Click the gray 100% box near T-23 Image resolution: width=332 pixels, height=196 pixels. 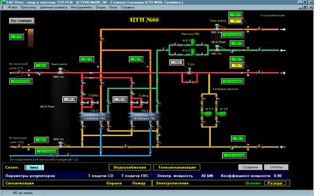[x=177, y=63]
